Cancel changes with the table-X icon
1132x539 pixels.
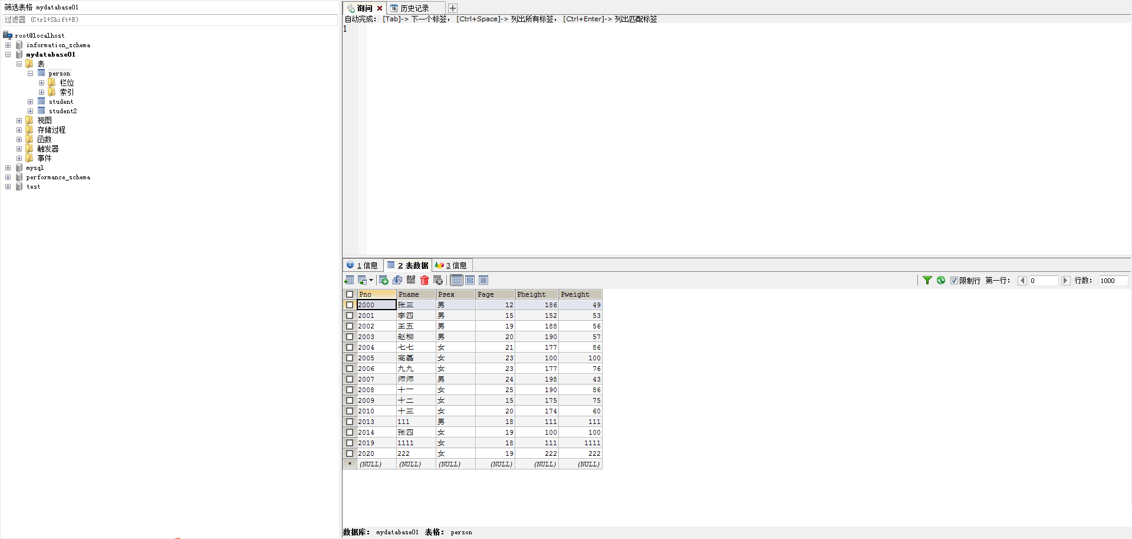coord(438,280)
